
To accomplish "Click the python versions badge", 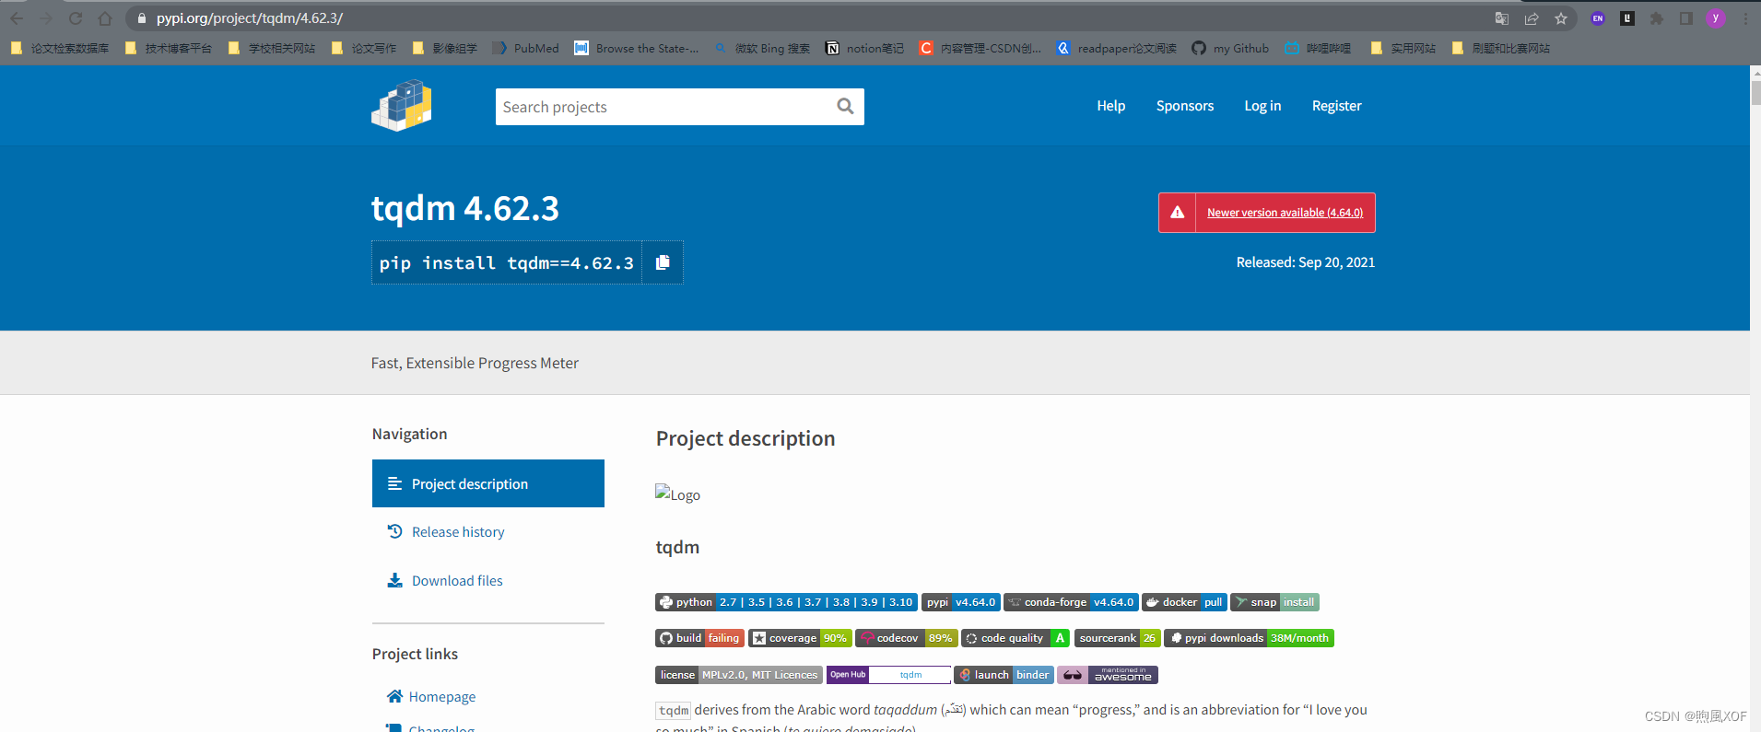I will [786, 602].
